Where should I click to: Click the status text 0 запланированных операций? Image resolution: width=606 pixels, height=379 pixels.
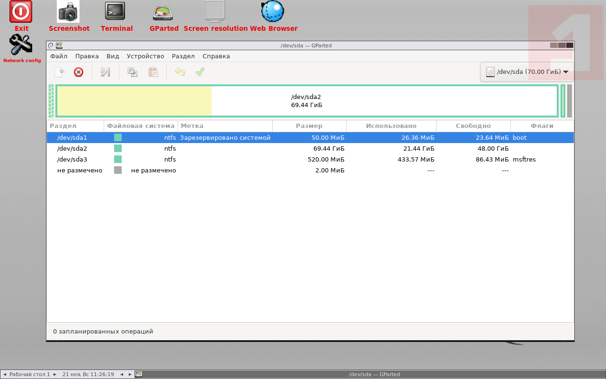(x=103, y=332)
